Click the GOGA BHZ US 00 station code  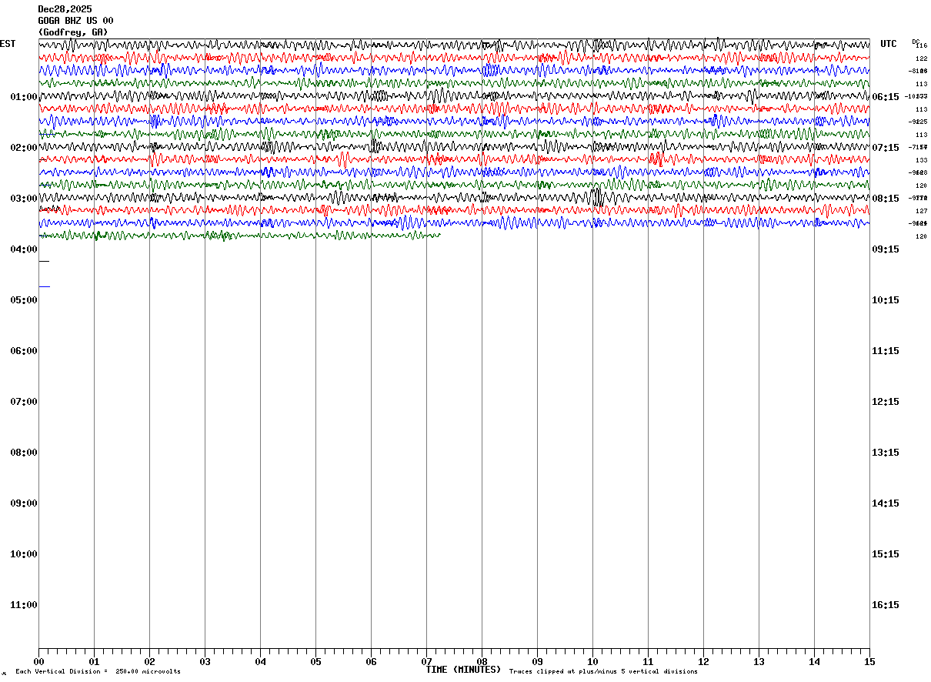[x=75, y=21]
